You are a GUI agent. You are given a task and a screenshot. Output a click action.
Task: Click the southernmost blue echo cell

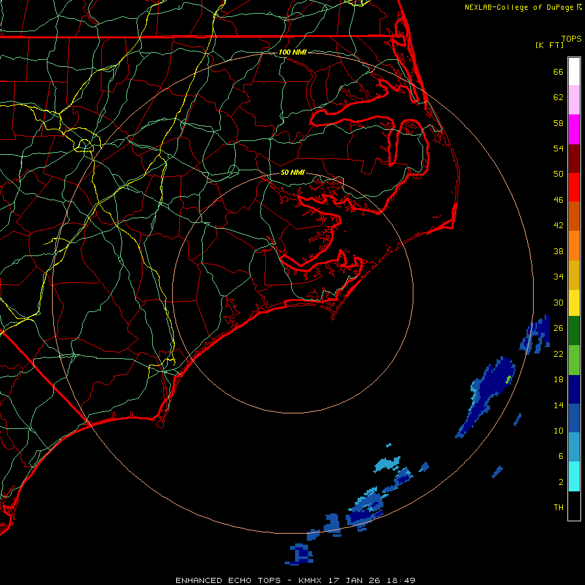(300, 554)
